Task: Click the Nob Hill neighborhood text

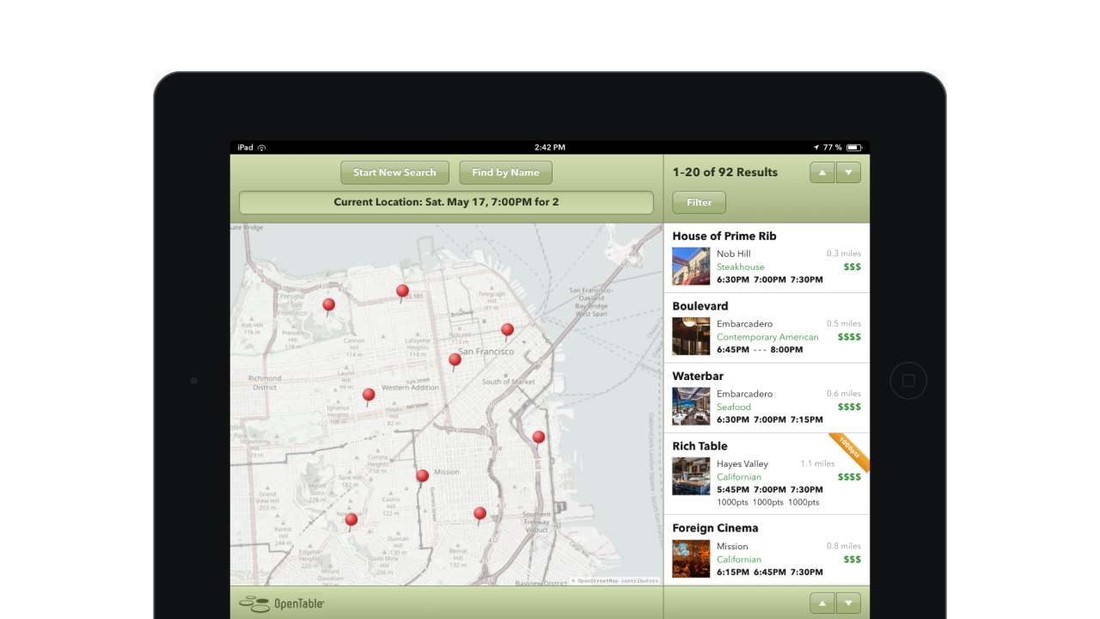Action: point(734,254)
